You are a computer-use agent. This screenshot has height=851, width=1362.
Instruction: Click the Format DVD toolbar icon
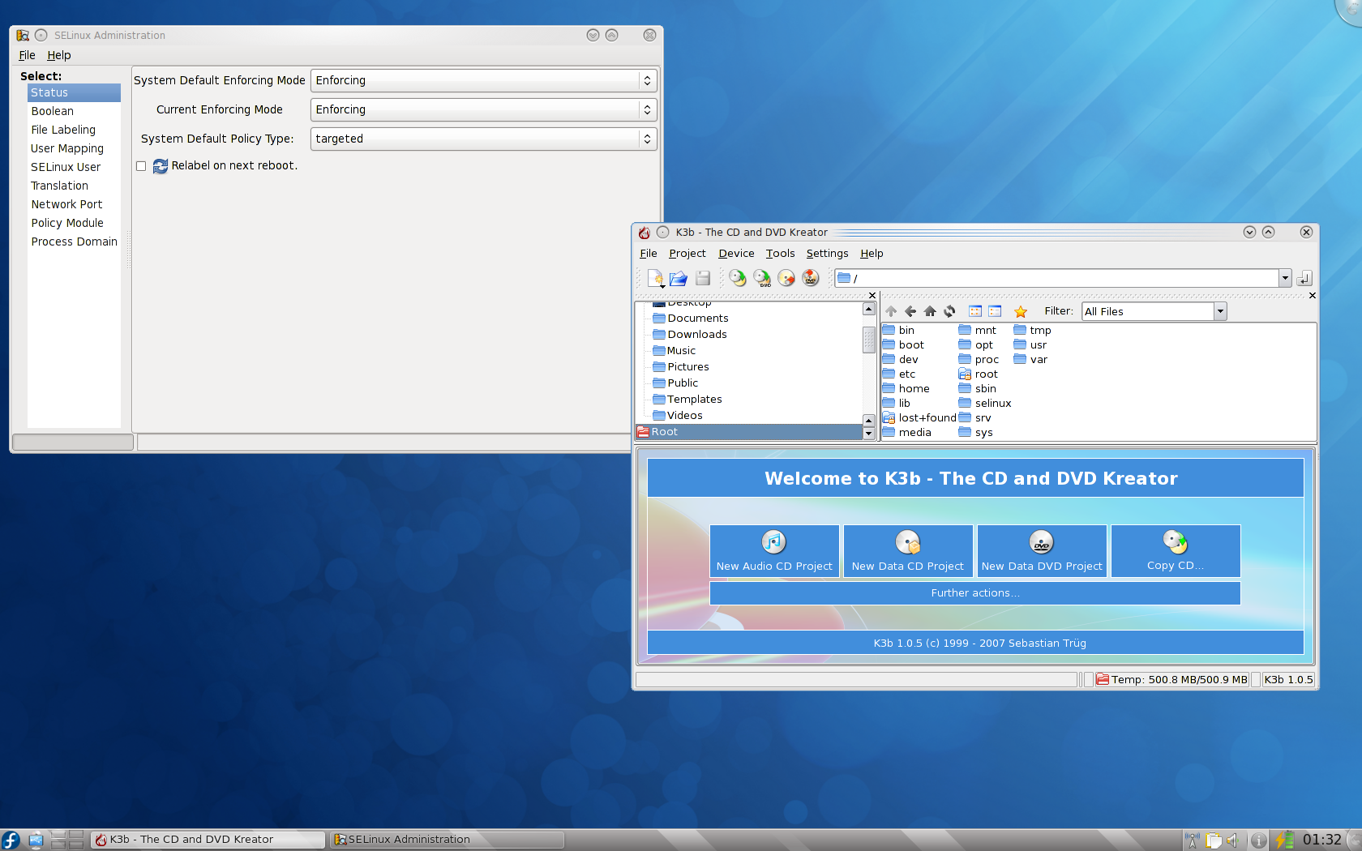(811, 278)
